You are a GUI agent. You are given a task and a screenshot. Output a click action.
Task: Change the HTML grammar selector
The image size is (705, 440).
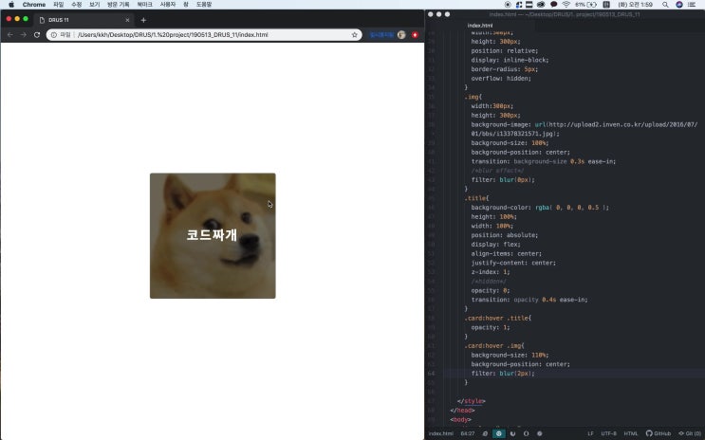point(630,433)
